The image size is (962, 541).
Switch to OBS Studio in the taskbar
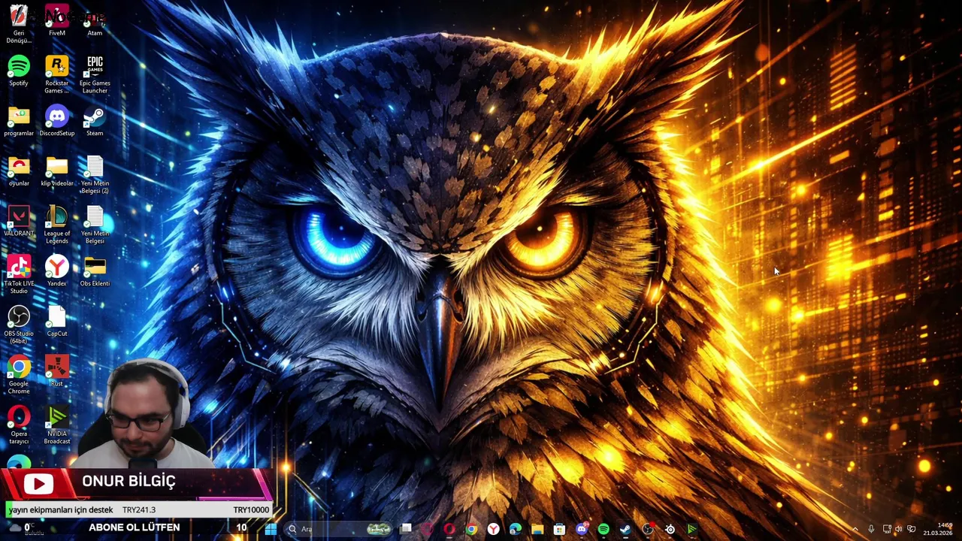tap(648, 529)
